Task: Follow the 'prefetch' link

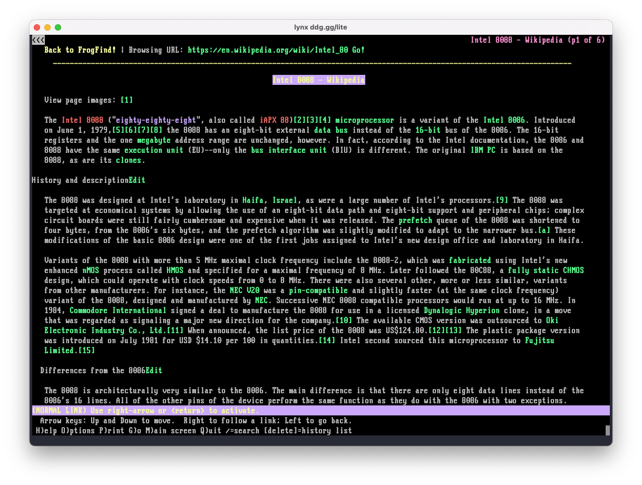Action: click(x=415, y=220)
